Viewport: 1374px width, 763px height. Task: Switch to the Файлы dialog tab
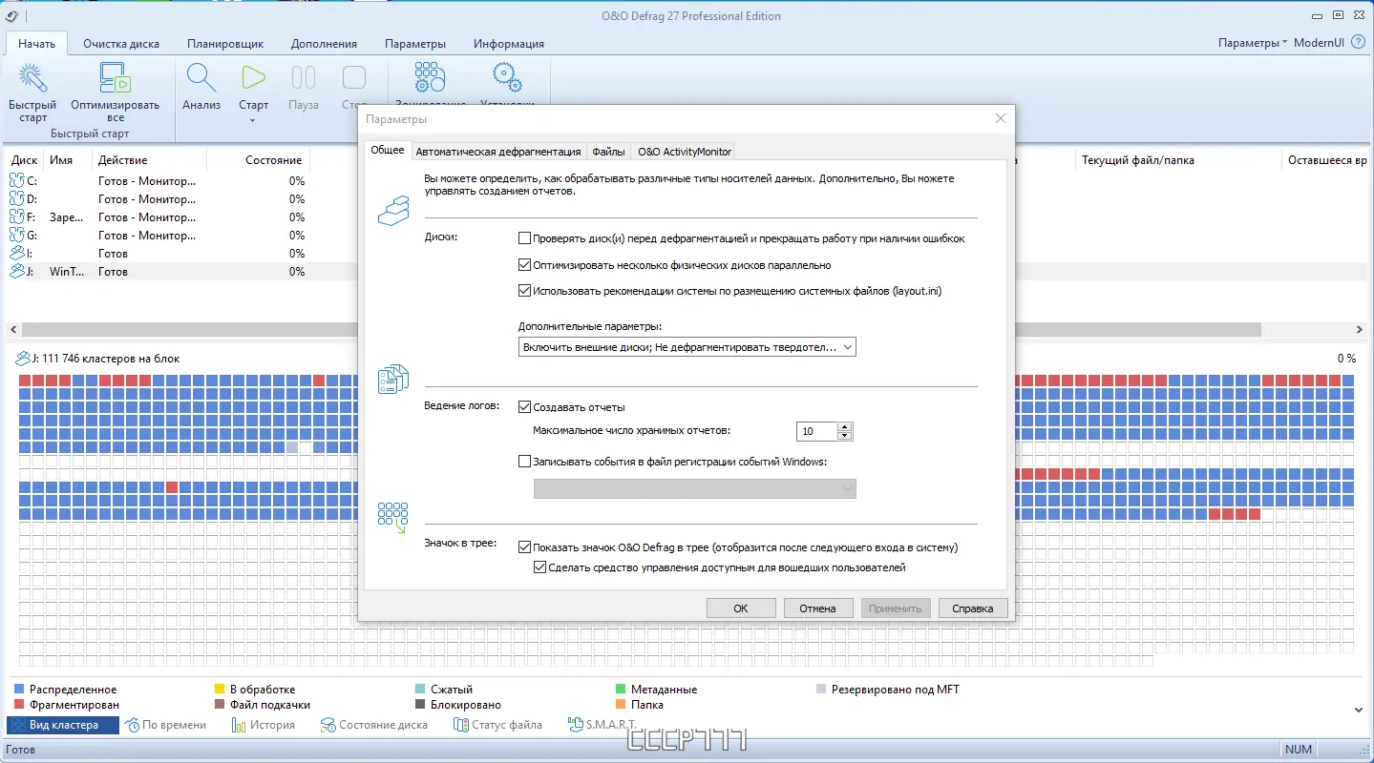coord(608,152)
